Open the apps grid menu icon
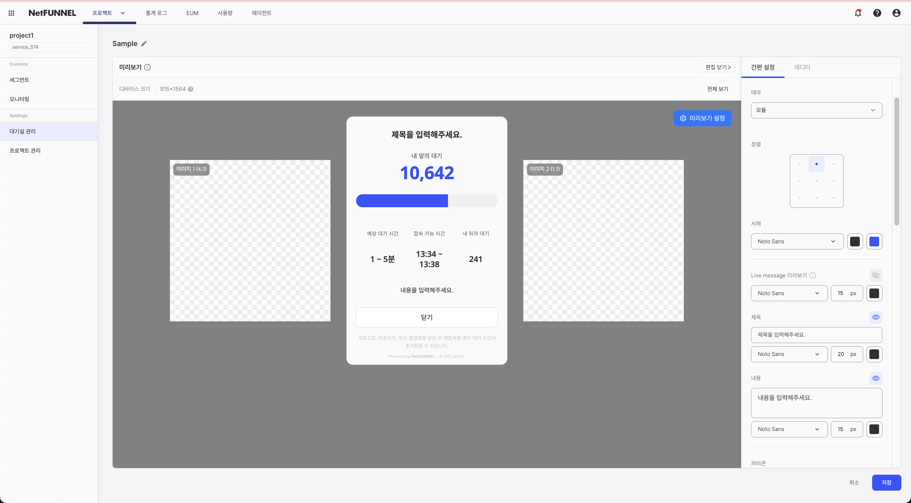 coord(11,13)
